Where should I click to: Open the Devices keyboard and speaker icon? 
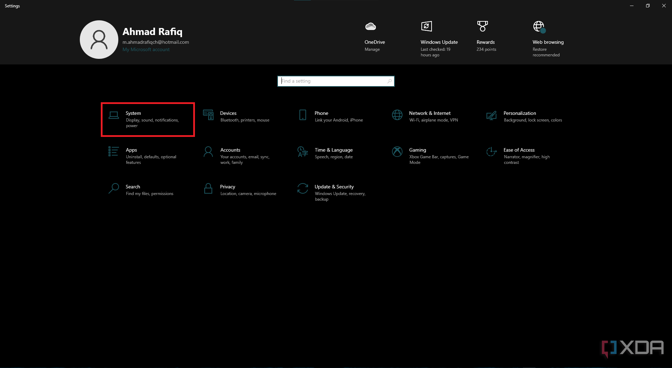[208, 115]
